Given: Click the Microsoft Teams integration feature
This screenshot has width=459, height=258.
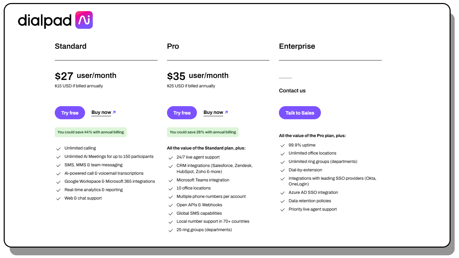Looking at the screenshot, I should click(203, 180).
